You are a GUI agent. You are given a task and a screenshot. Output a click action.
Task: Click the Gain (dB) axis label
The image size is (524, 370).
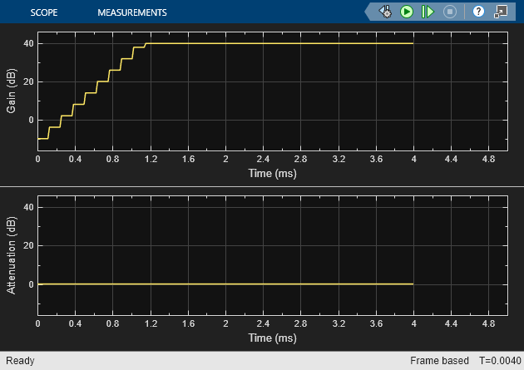11,91
